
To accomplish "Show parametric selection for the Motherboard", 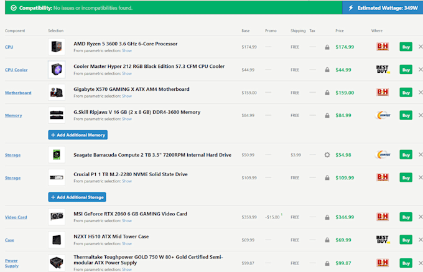I will [127, 96].
